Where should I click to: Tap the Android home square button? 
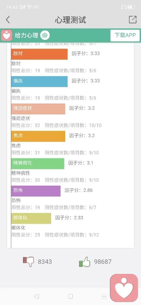pos(70,296)
